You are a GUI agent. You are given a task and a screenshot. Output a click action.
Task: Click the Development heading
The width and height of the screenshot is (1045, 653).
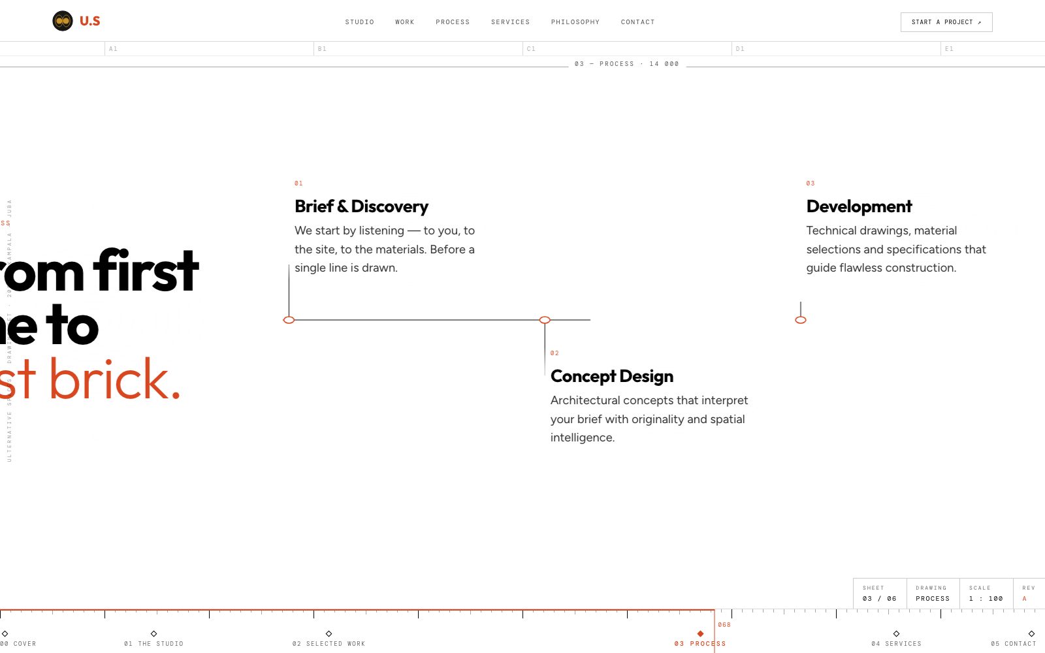pos(859,206)
